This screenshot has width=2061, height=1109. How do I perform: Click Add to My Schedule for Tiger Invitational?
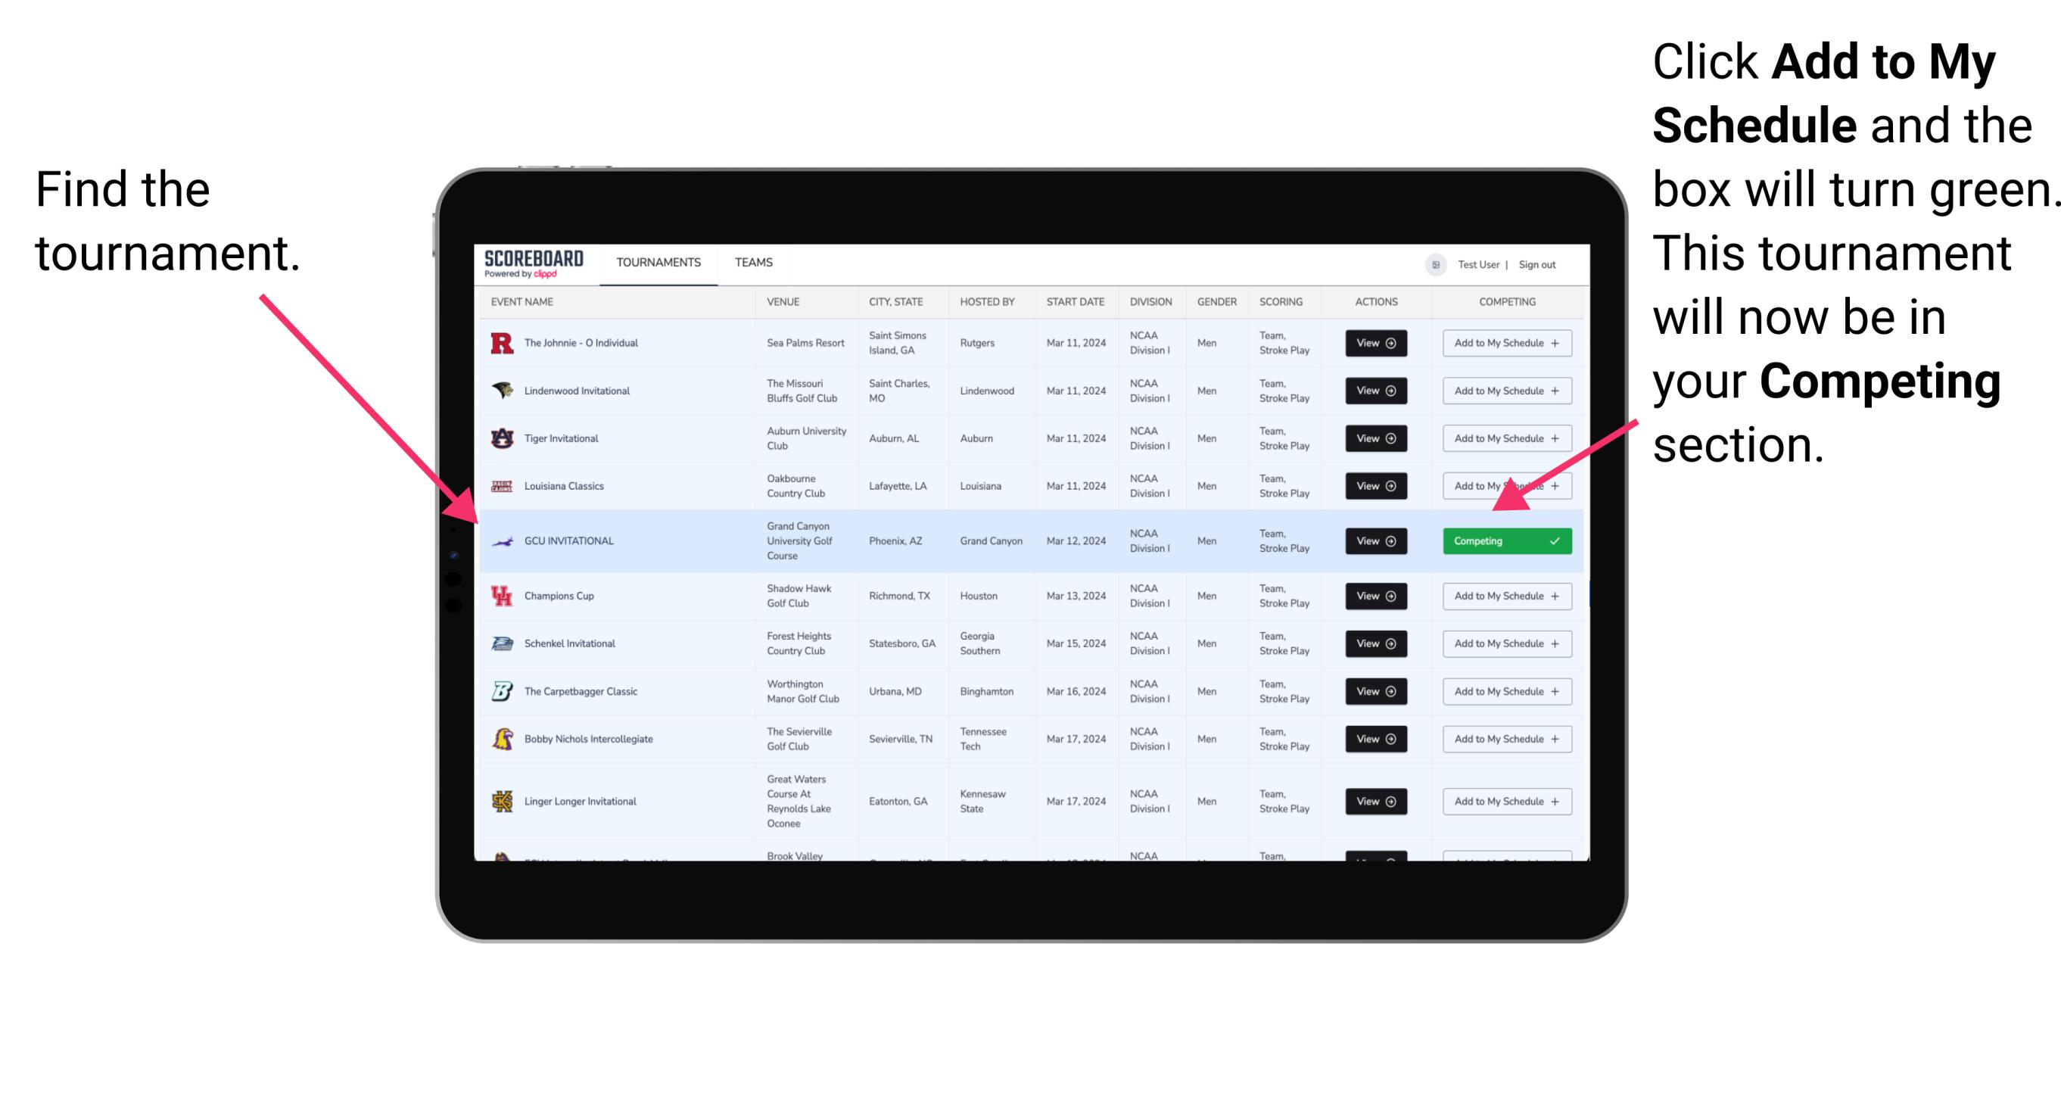tap(1504, 438)
